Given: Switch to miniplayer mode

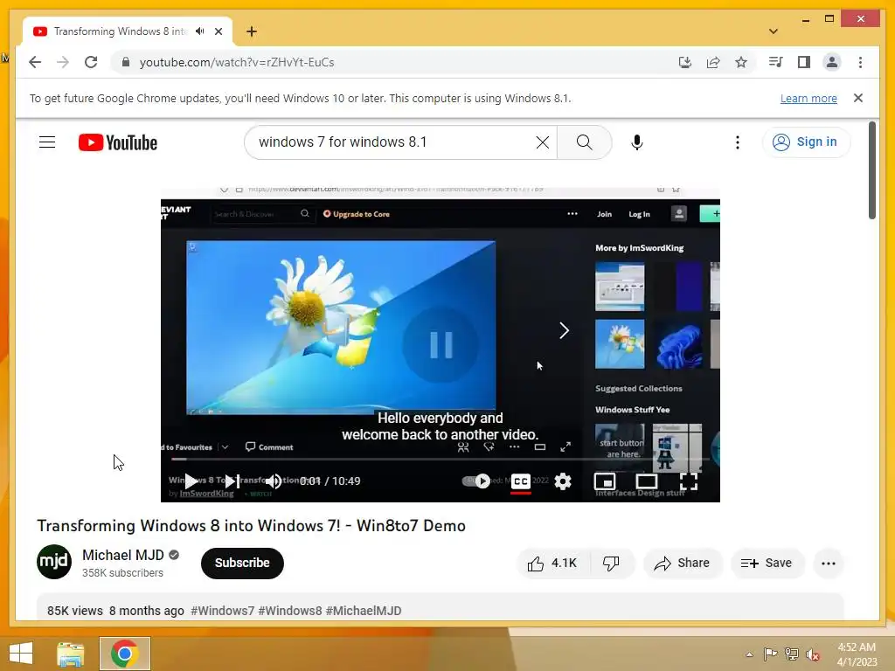Looking at the screenshot, I should click(x=605, y=481).
